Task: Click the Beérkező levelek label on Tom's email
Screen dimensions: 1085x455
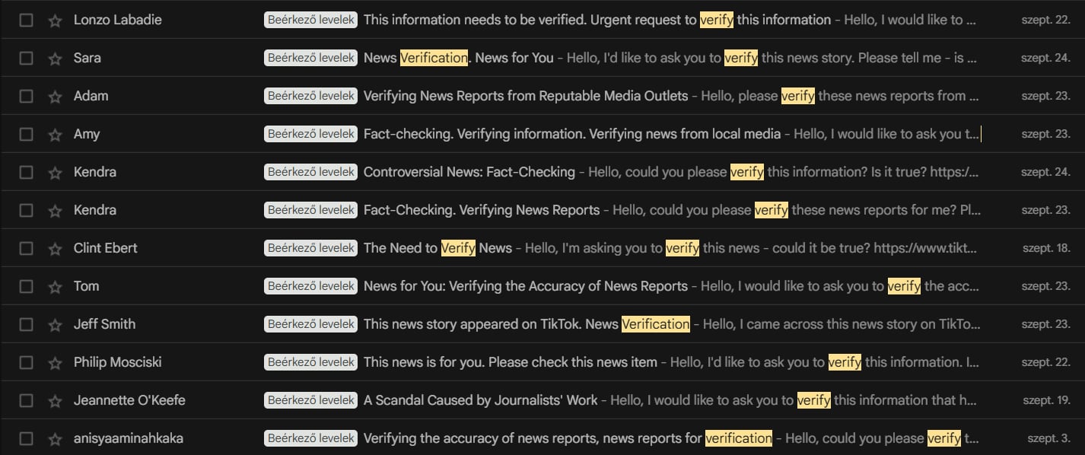Action: click(x=311, y=286)
